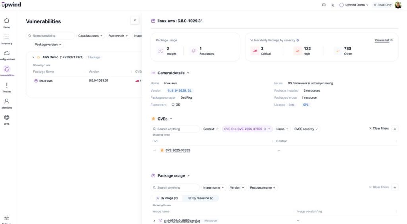This screenshot has height=224, width=407.
Task: Click Clear filters in CVEs section
Action: pos(379,129)
